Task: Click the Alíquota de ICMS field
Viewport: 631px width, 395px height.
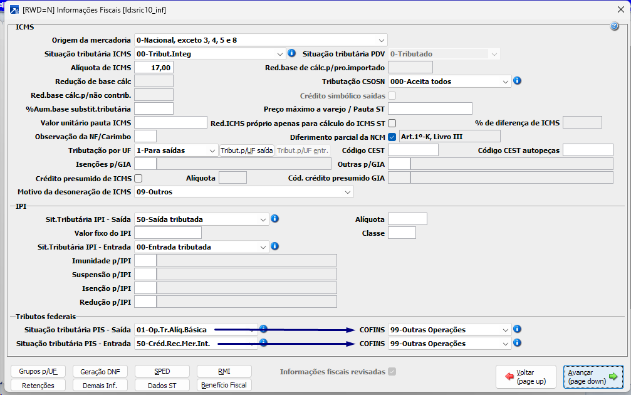Action: 154,68
